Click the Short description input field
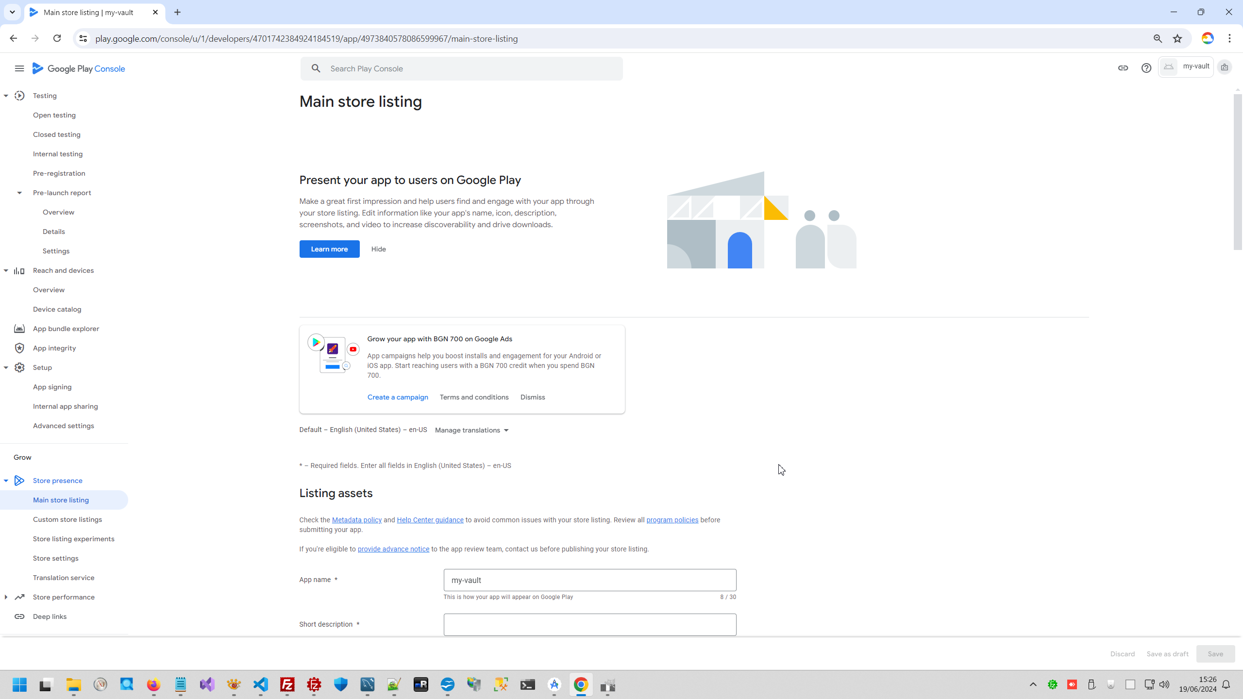Image resolution: width=1243 pixels, height=699 pixels. click(x=589, y=625)
